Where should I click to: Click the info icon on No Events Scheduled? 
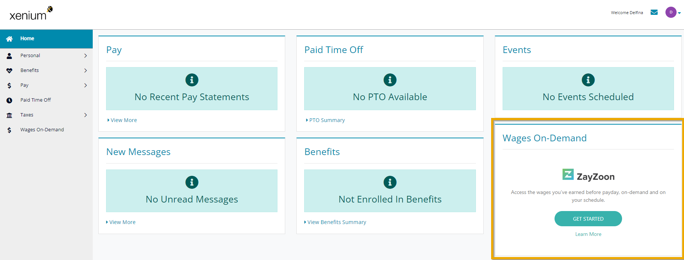coord(588,79)
